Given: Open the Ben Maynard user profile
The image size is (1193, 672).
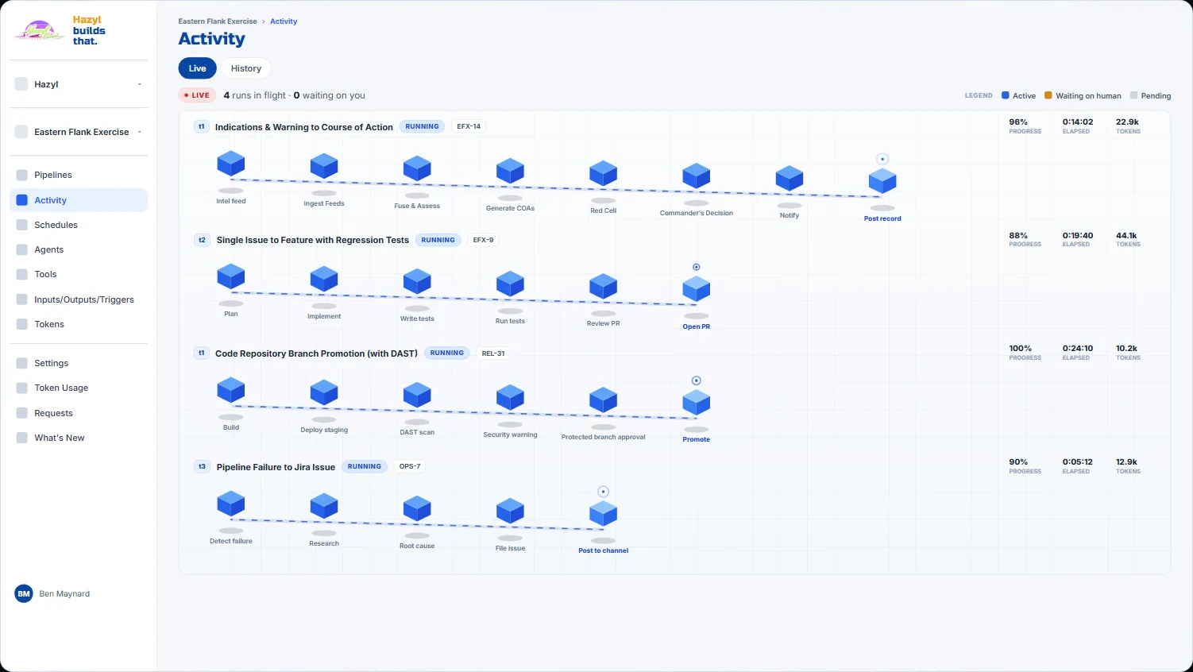Looking at the screenshot, I should (x=52, y=593).
